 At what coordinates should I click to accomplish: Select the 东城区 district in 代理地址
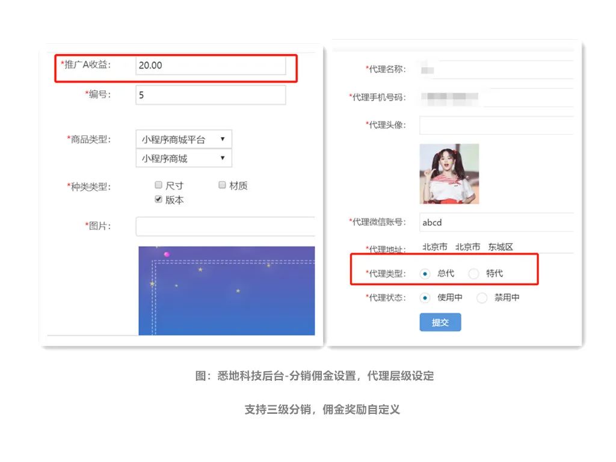(x=501, y=247)
